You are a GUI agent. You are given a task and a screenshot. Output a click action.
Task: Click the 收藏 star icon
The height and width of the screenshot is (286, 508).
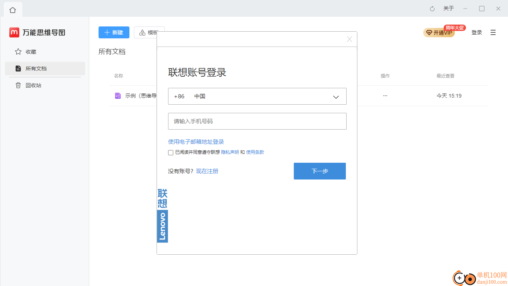pyautogui.click(x=18, y=52)
